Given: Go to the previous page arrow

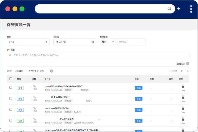Looking at the screenshot, I should tap(181, 71).
